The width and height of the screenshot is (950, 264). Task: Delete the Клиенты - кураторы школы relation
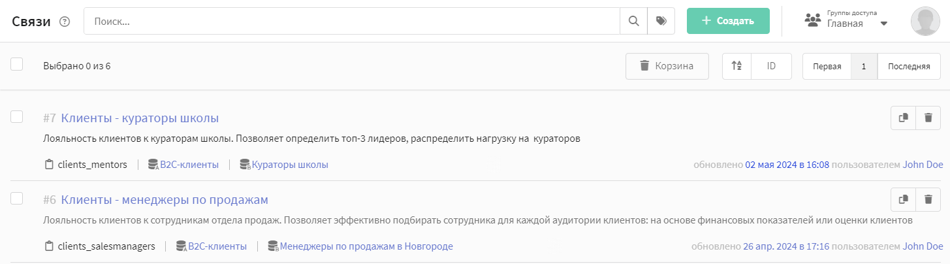[928, 118]
